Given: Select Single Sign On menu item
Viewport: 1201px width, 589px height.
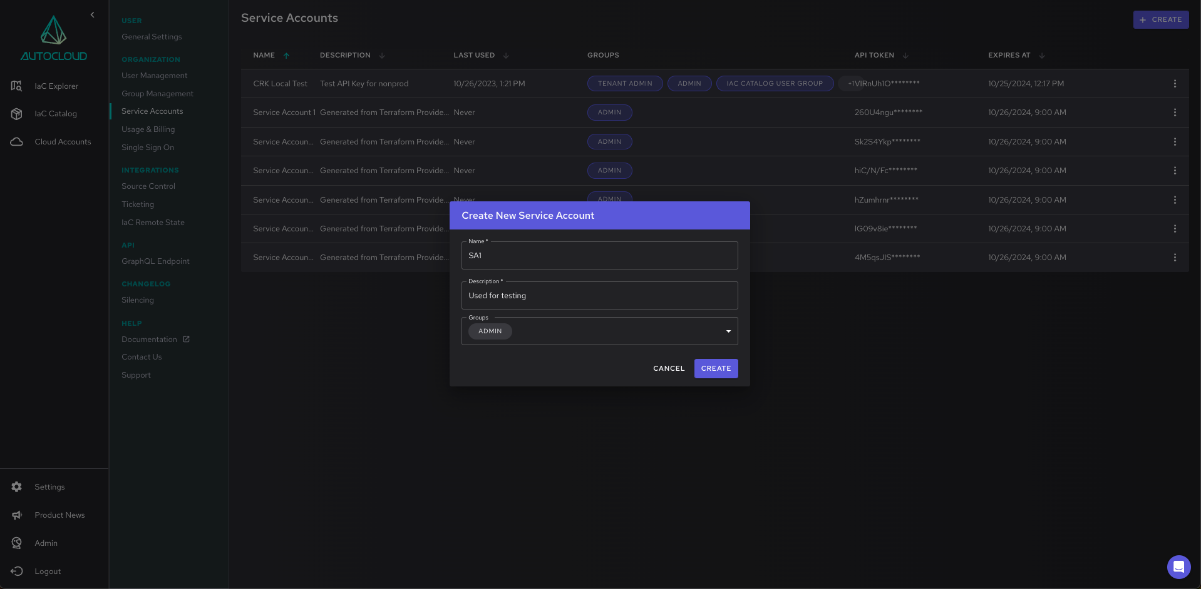Looking at the screenshot, I should [148, 148].
